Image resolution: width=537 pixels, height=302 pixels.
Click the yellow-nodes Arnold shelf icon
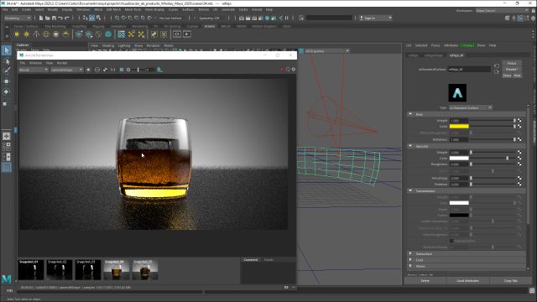pos(131,34)
